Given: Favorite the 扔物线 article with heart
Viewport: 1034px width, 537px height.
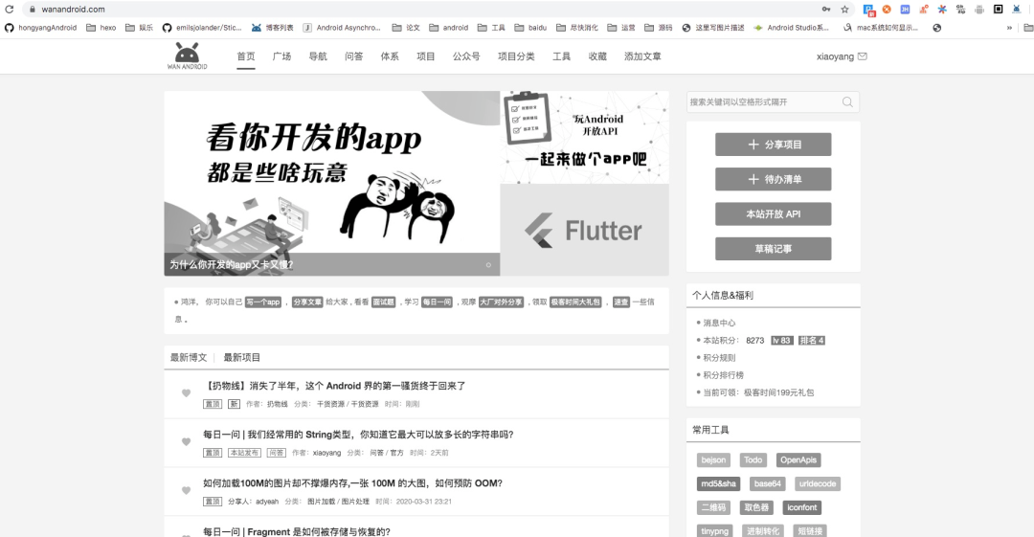Looking at the screenshot, I should click(186, 393).
